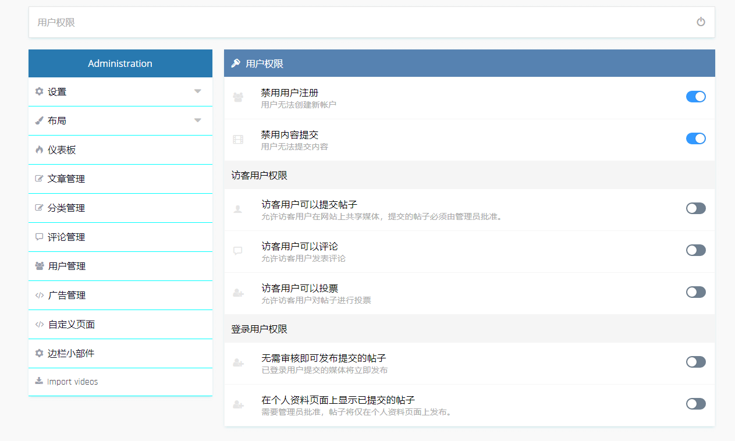Click the person icon beside 访客用户可以提交帖子
This screenshot has width=735, height=441.
click(237, 209)
